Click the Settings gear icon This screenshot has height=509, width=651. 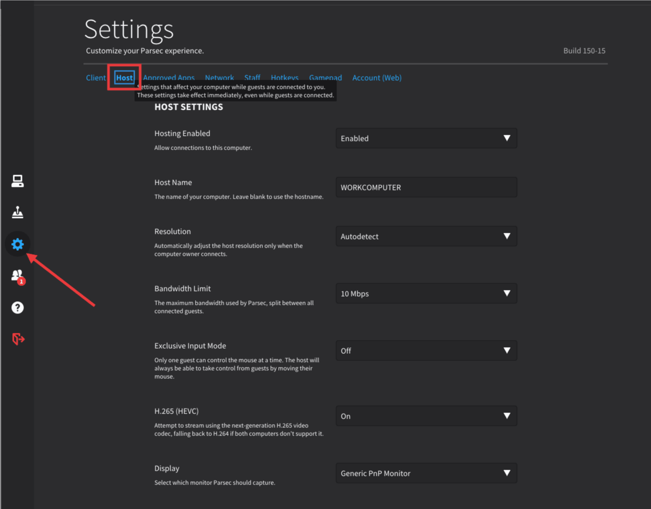17,244
